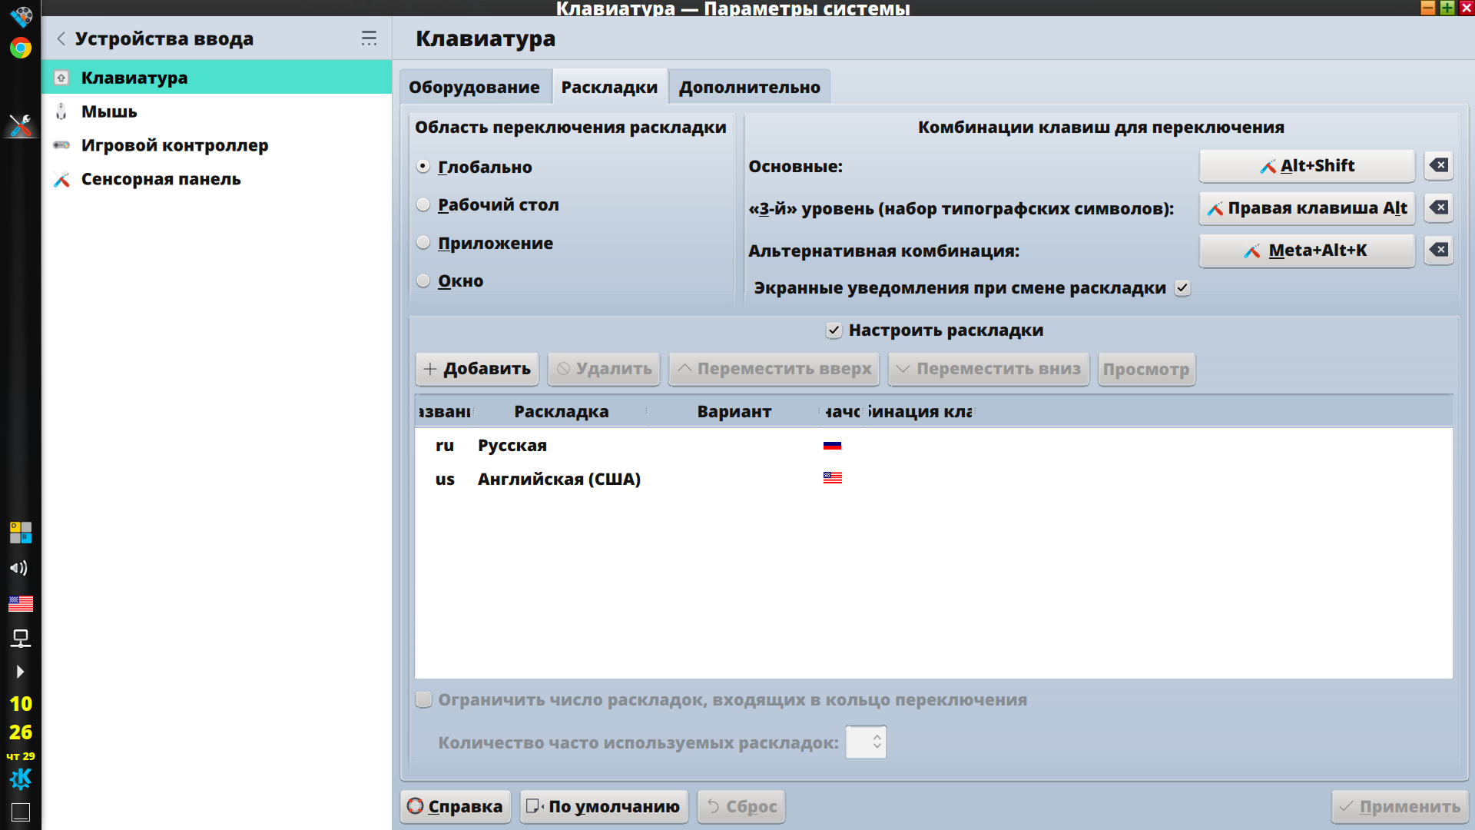Clear the Alt+Shift main shortcut
Viewport: 1475px width, 830px height.
coord(1438,165)
